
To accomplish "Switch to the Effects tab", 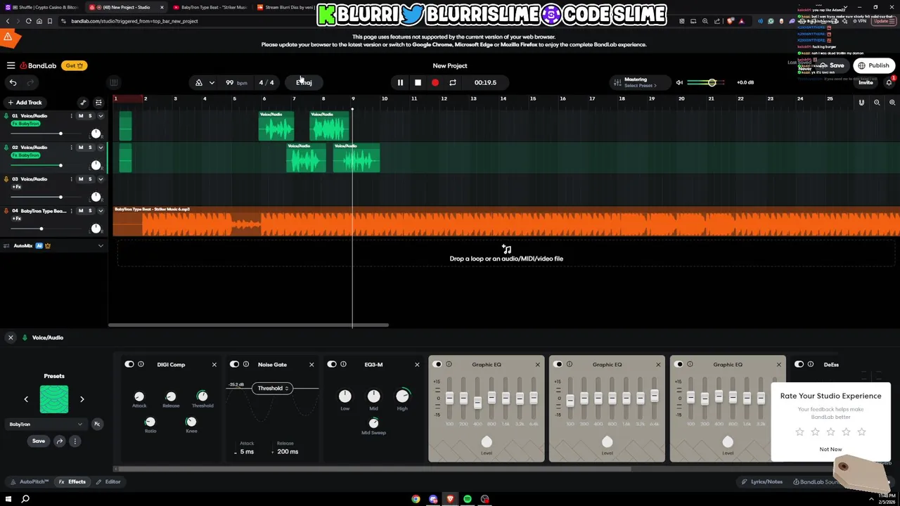I will coord(72,482).
